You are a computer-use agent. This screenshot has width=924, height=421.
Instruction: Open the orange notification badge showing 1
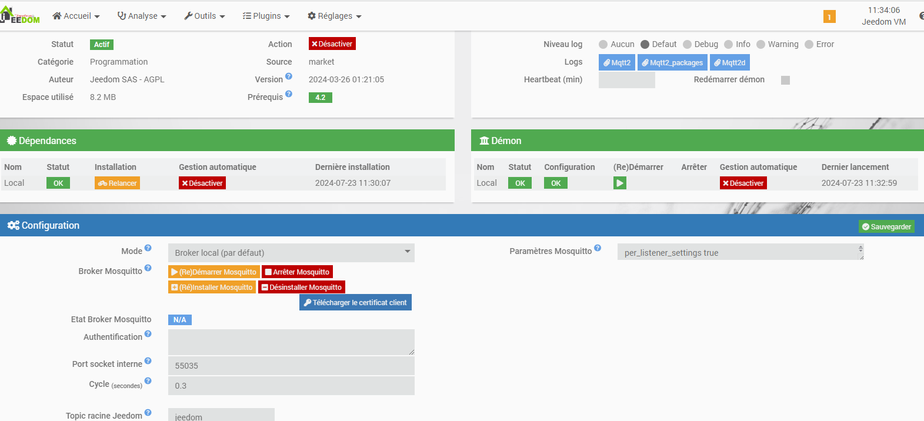tap(829, 17)
